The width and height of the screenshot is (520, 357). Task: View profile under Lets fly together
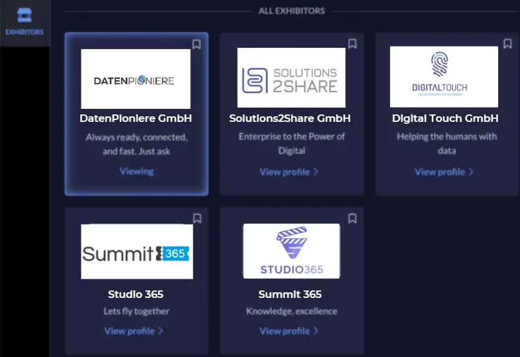134,331
